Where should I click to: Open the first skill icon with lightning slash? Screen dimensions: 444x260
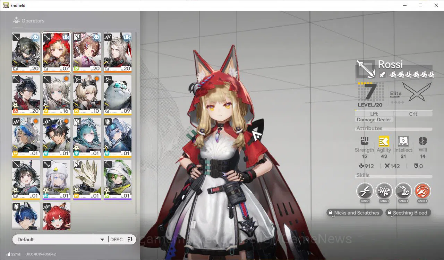tap(365, 191)
